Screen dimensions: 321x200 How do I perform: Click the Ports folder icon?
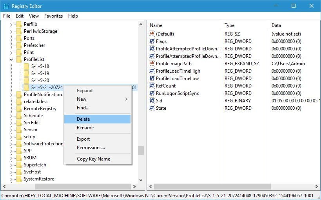tap(19, 38)
